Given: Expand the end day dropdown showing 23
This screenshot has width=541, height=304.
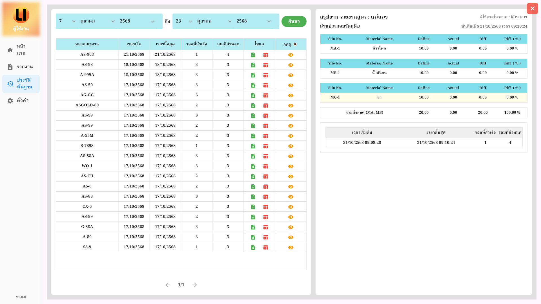Looking at the screenshot, I should (184, 21).
